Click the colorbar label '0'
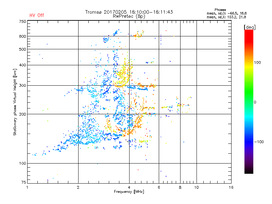 (x=255, y=102)
